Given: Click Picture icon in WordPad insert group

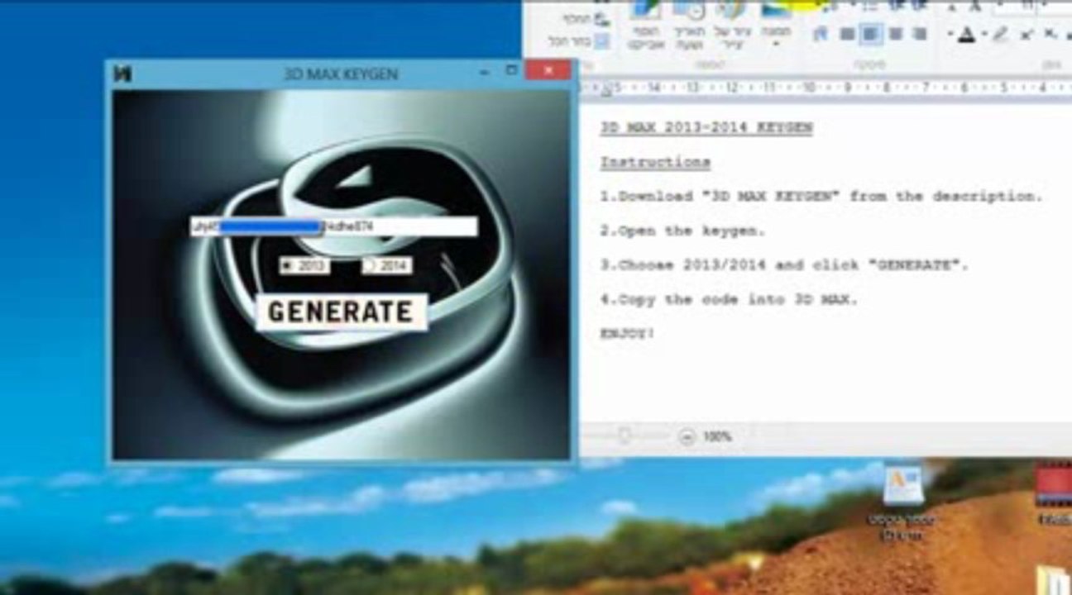Looking at the screenshot, I should click(x=775, y=10).
